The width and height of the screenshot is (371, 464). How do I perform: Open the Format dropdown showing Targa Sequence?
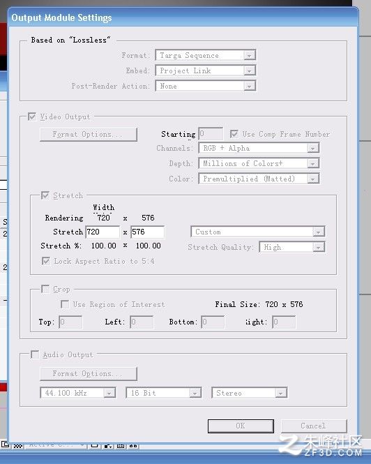[205, 55]
